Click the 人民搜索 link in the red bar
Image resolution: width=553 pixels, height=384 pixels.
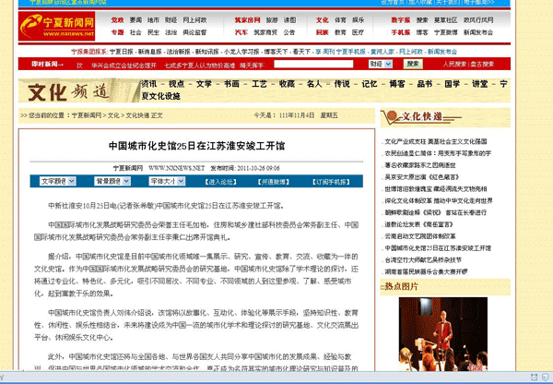click(x=454, y=64)
